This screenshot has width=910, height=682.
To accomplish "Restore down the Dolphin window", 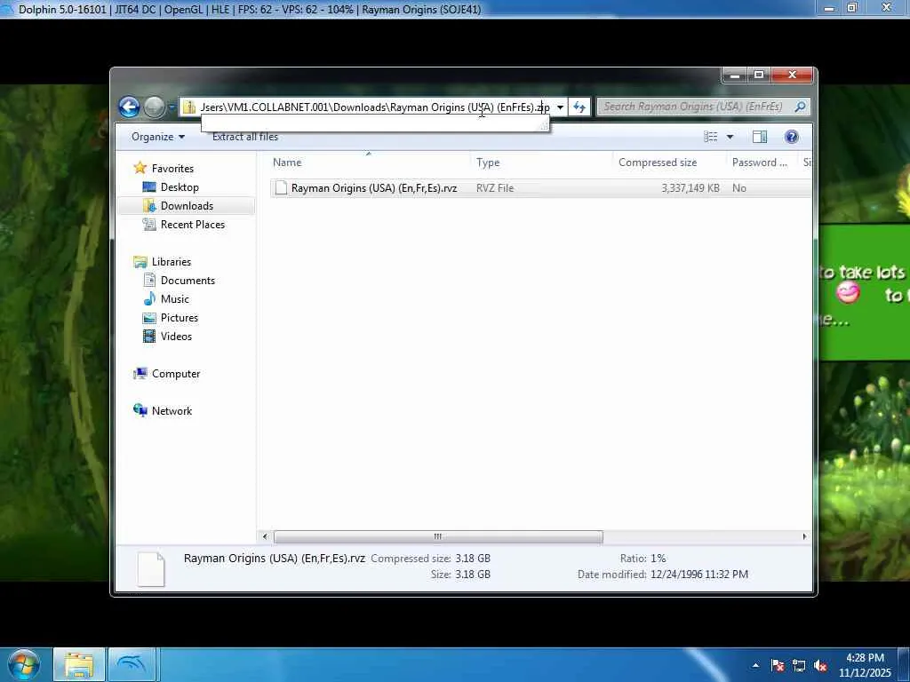I will [852, 7].
